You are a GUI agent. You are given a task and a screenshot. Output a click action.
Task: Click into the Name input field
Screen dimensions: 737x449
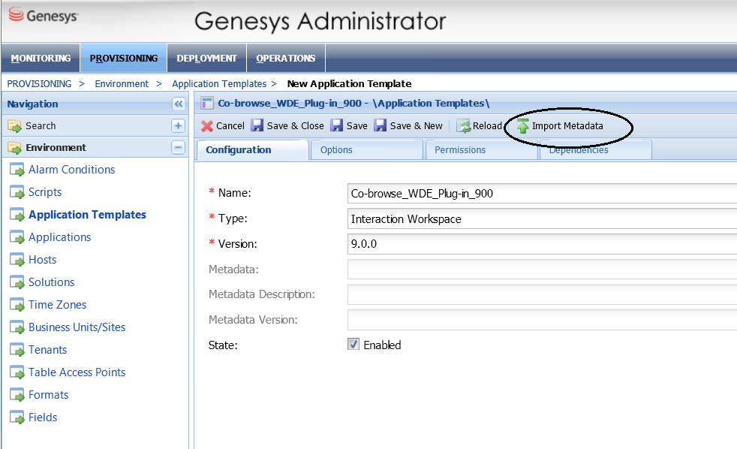pyautogui.click(x=540, y=193)
